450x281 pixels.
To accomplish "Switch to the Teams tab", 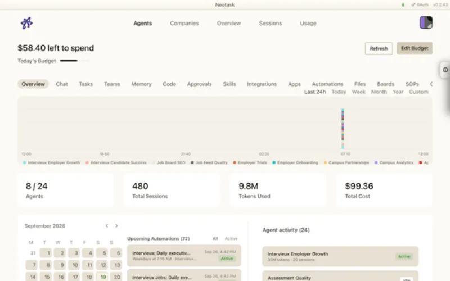I will (112, 84).
